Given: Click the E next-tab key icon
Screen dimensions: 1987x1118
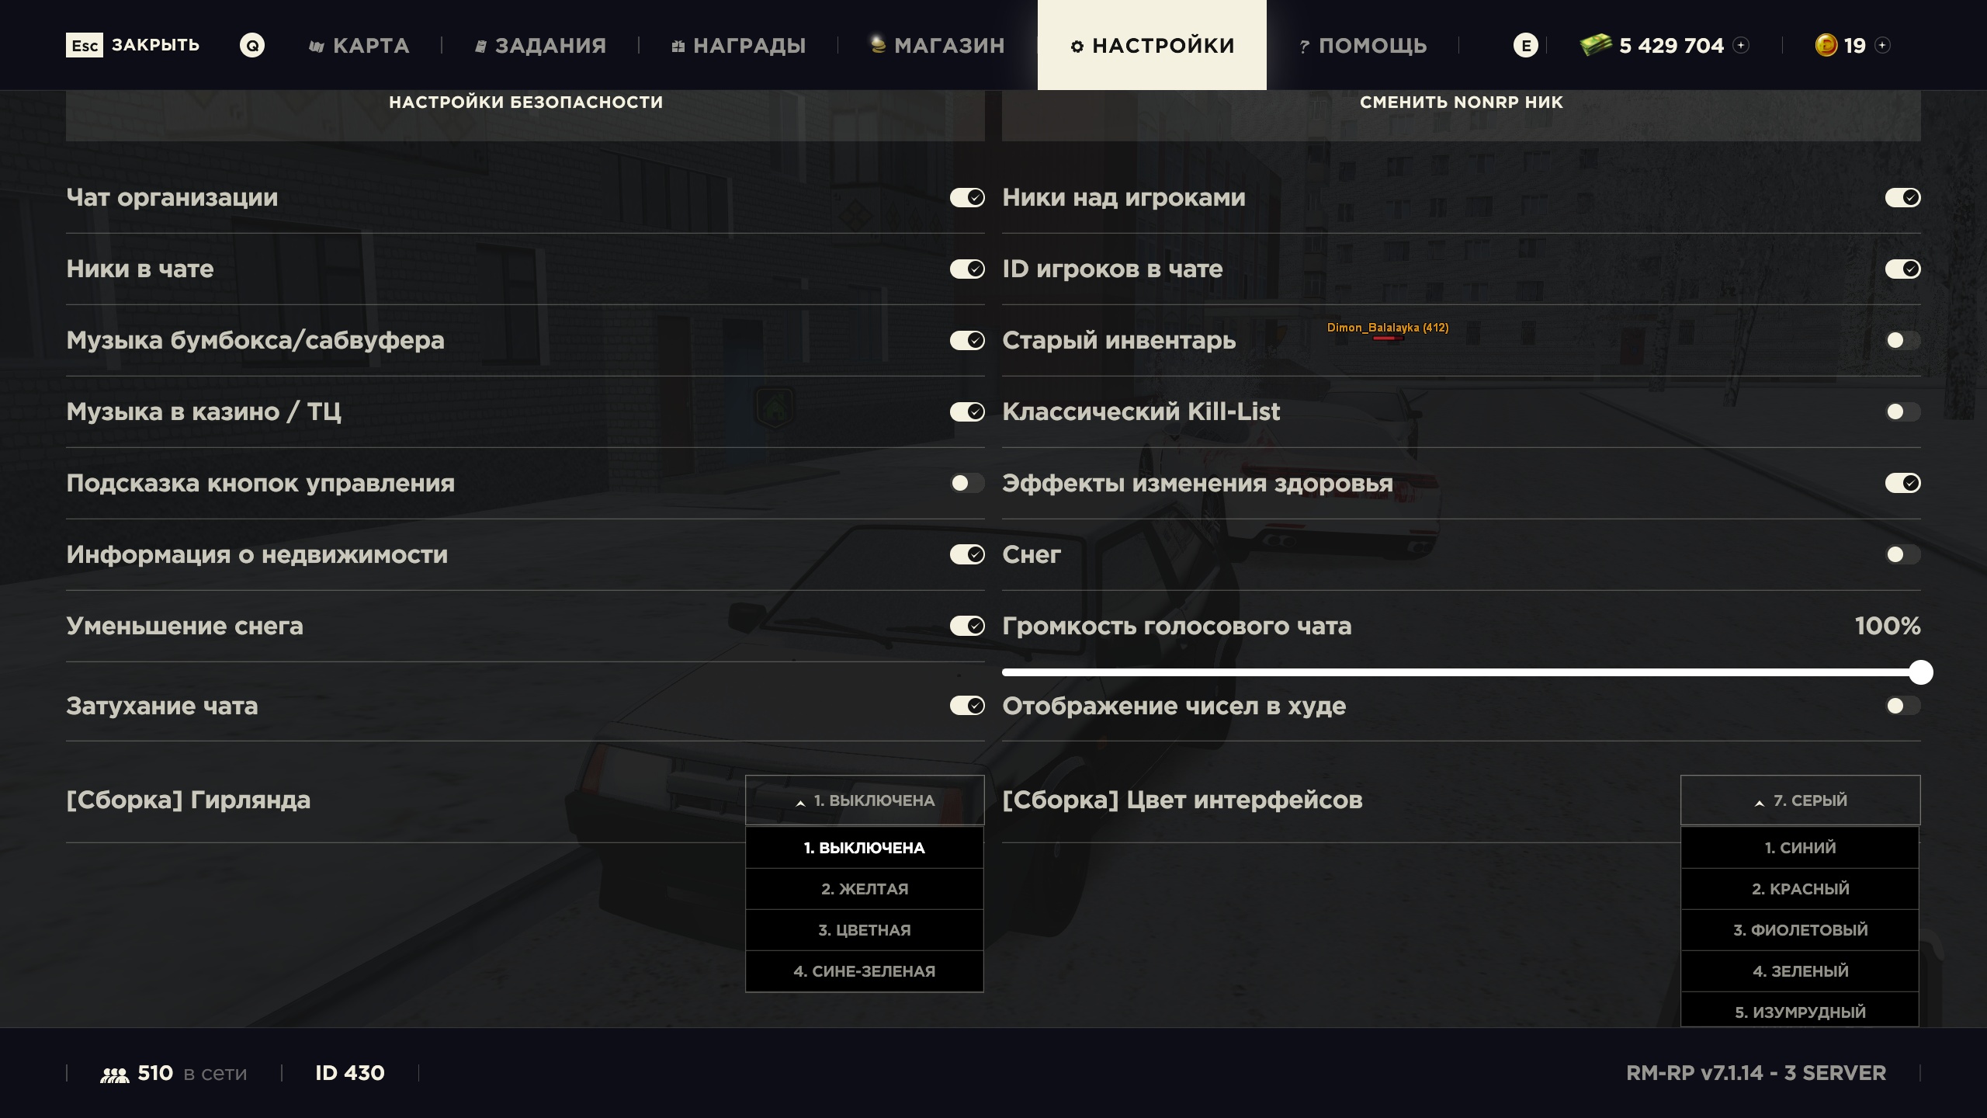Looking at the screenshot, I should pos(1525,45).
